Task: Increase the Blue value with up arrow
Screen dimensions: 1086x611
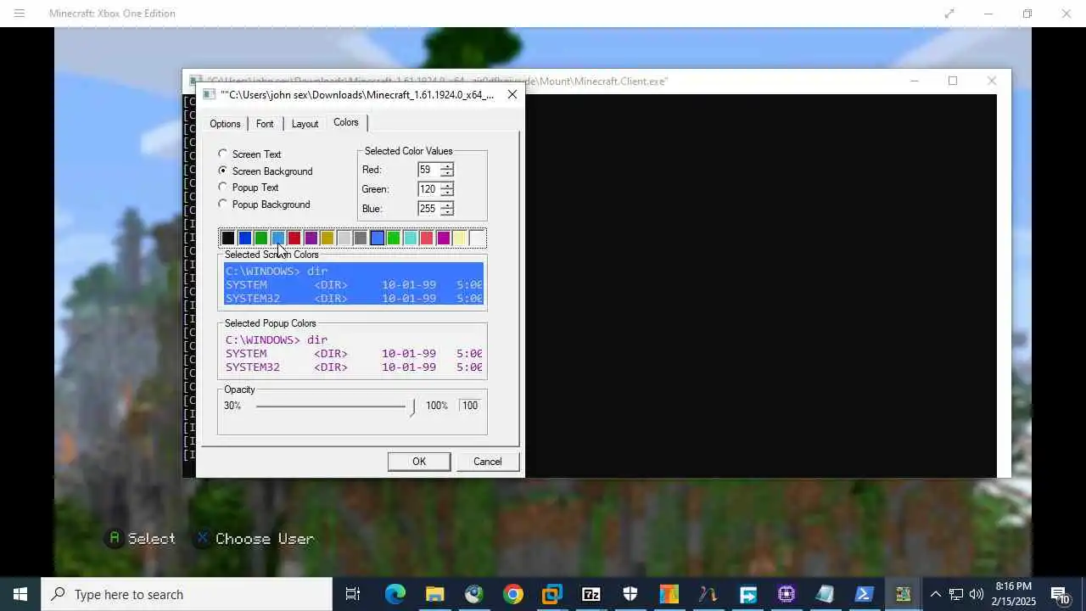Action: 446,205
